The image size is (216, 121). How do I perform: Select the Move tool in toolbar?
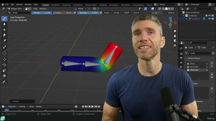[4, 59]
